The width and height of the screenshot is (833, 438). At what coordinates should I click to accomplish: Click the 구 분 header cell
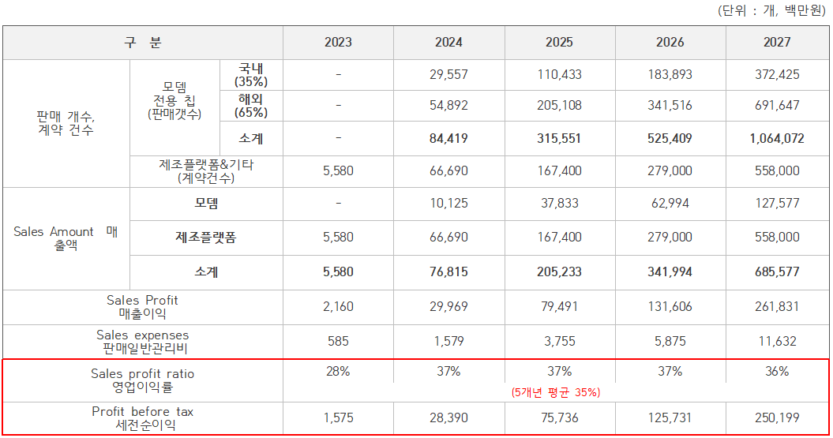pos(143,43)
